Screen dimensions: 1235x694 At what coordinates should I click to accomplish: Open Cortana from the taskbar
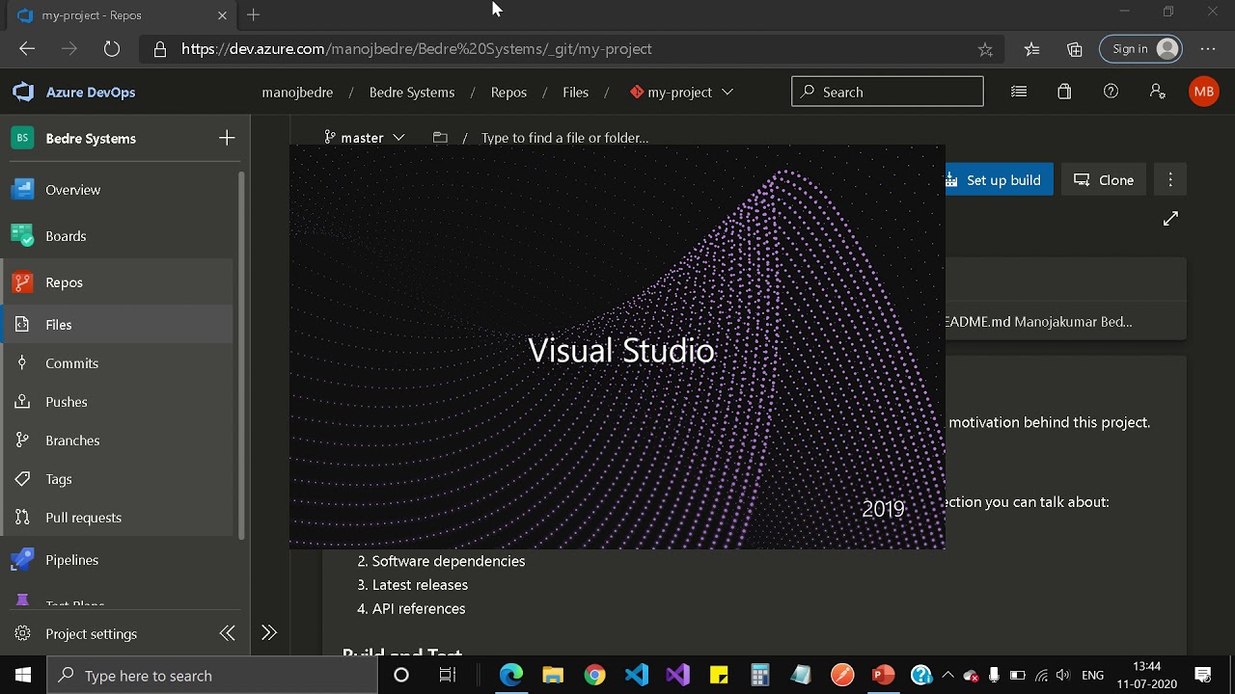[x=401, y=676]
